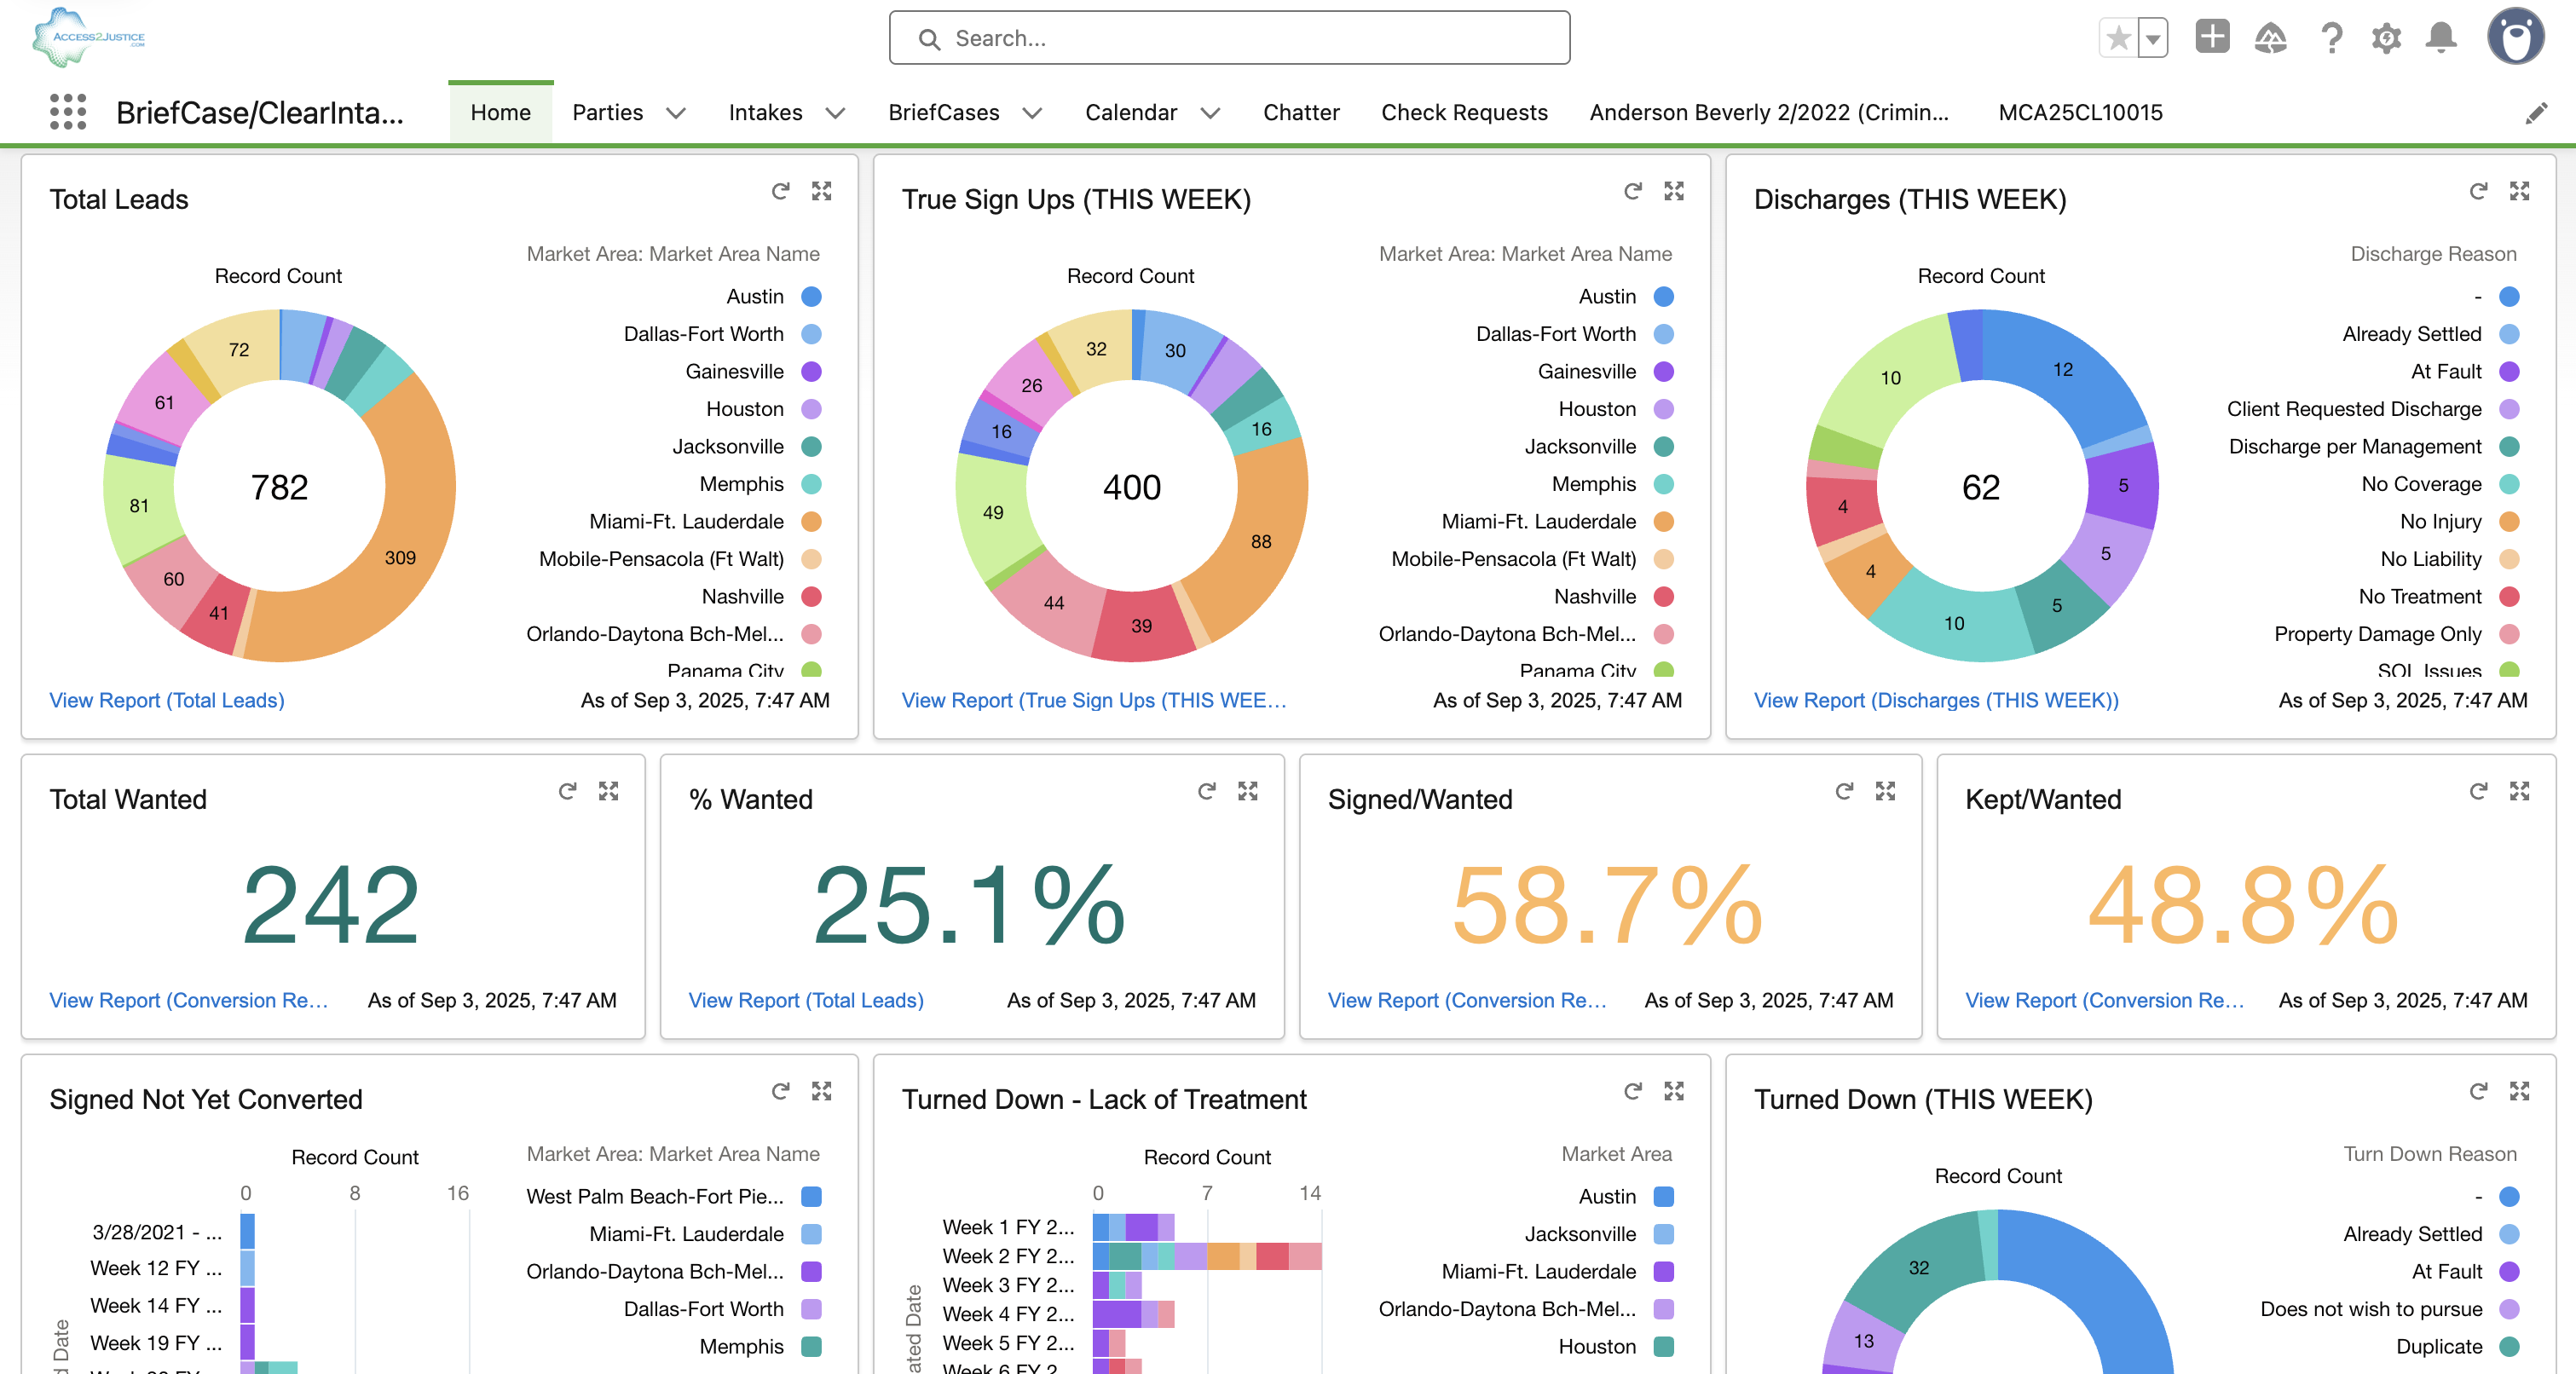The width and height of the screenshot is (2576, 1374).
Task: Open View Report (Discharges (THIS WEEK)) link
Action: tap(1935, 700)
